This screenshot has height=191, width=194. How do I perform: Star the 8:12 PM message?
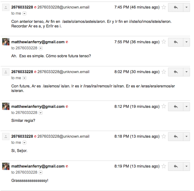(x=164, y=107)
